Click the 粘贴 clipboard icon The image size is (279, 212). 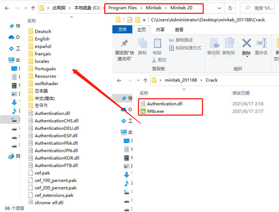157,43
